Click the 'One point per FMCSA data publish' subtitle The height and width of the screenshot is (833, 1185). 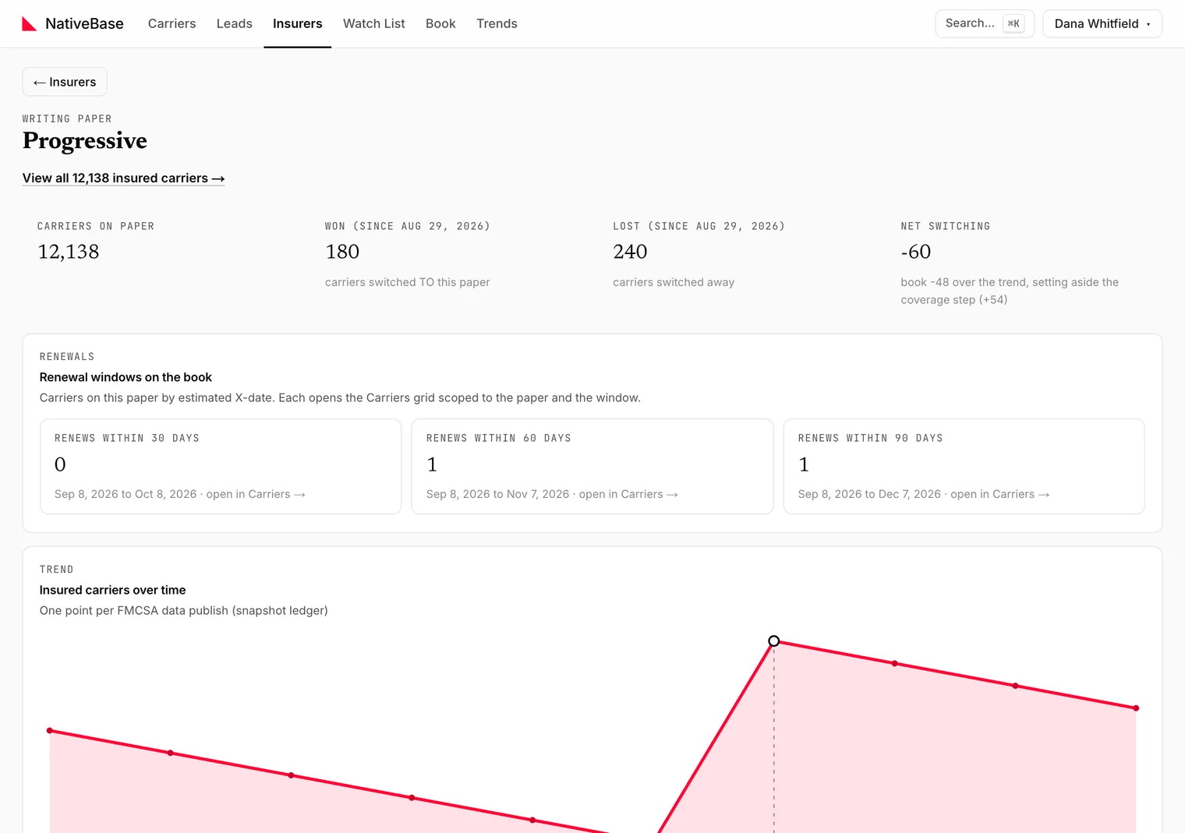click(x=184, y=610)
